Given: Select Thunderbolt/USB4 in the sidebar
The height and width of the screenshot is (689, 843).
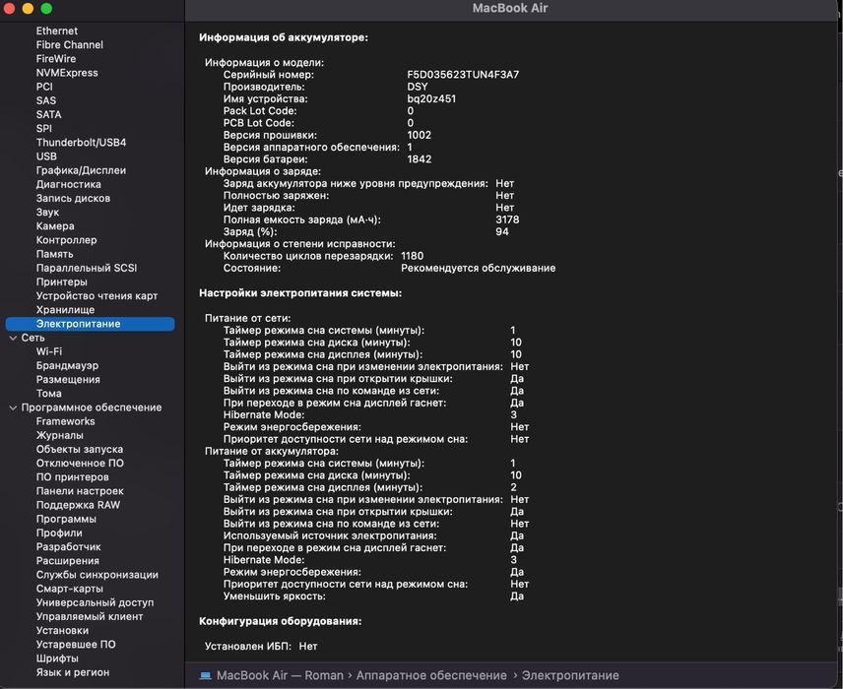Looking at the screenshot, I should [81, 143].
